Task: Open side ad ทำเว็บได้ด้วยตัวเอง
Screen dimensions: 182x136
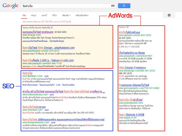Action: click(129, 32)
